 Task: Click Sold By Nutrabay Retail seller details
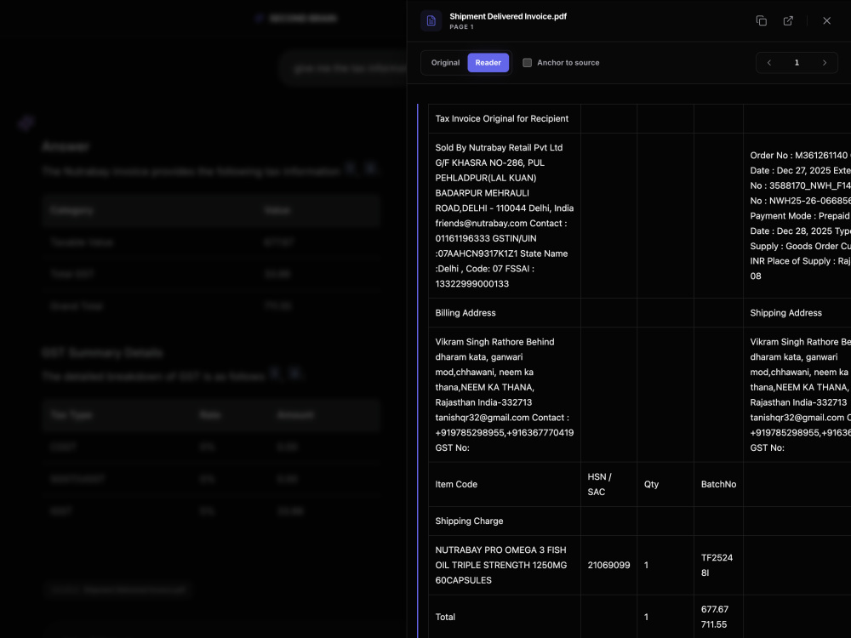(504, 215)
